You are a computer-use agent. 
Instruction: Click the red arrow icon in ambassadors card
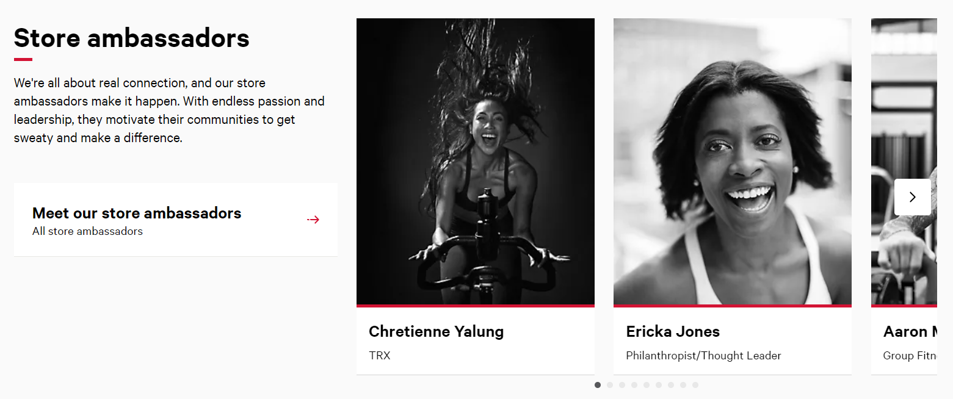coord(313,220)
